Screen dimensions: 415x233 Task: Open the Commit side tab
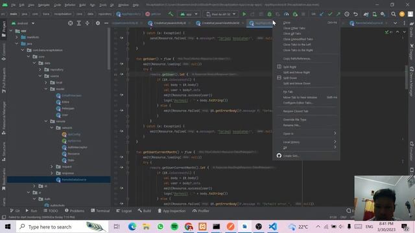pos(4,52)
